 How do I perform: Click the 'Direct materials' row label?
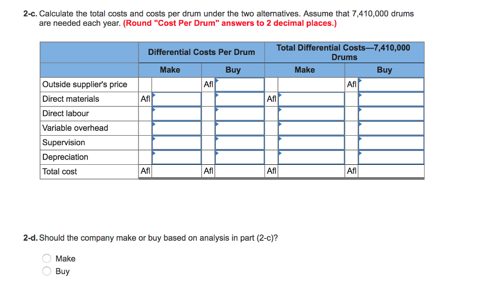pos(71,99)
